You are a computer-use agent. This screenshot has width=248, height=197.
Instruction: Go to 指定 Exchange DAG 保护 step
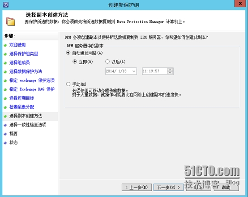pos(32,89)
